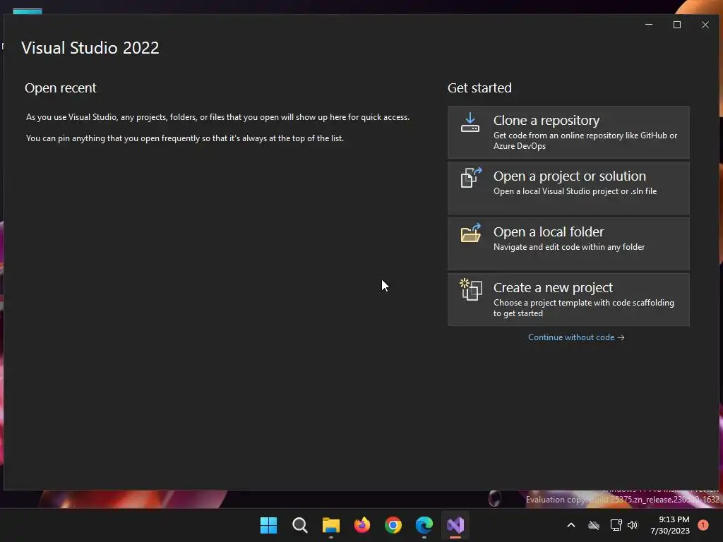This screenshot has height=542, width=723.
Task: Choose the Open a project or solution title
Action: [x=570, y=176]
